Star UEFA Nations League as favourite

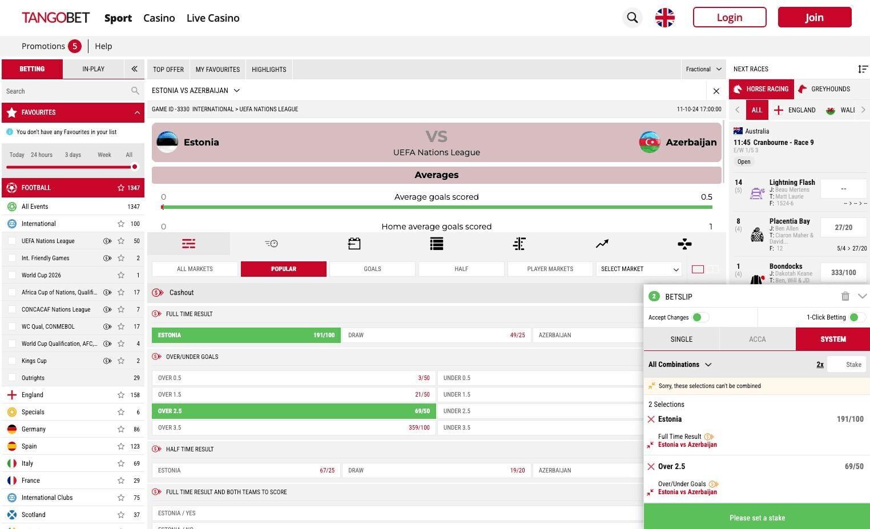pos(121,241)
